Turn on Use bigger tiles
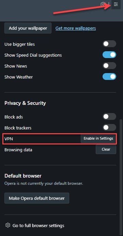Image resolution: width=123 pixels, height=236 pixels. click(109, 44)
